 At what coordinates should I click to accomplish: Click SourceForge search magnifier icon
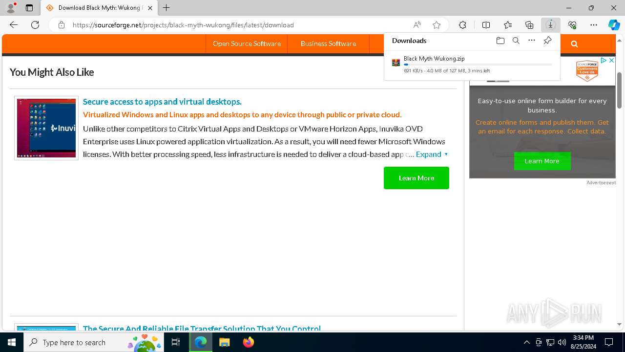(x=574, y=44)
